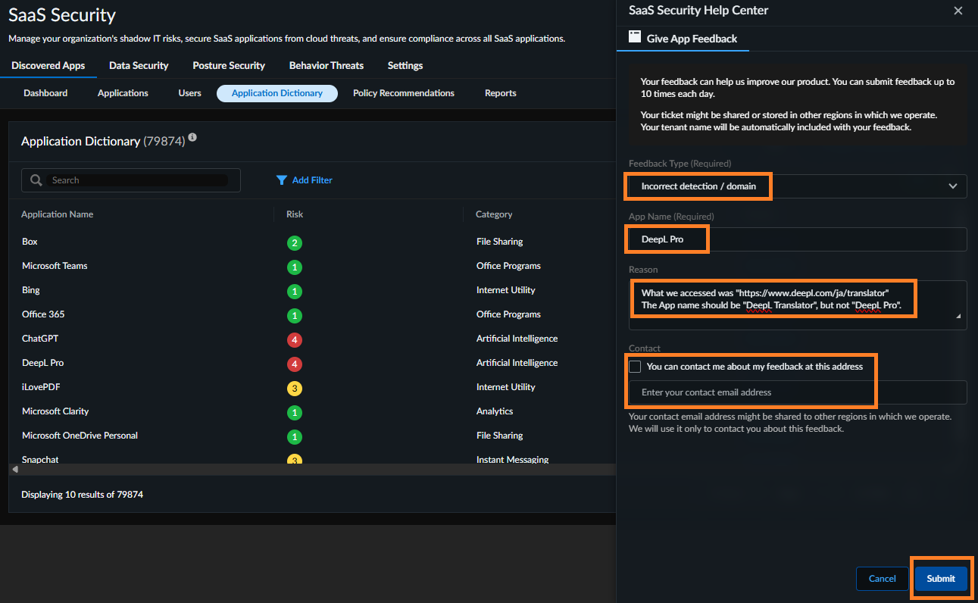The height and width of the screenshot is (603, 978).
Task: Click the application search field
Action: pos(131,180)
